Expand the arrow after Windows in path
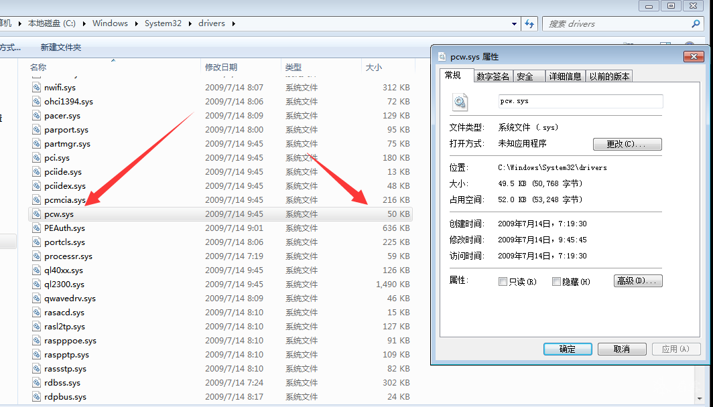This screenshot has width=713, height=407. (137, 23)
